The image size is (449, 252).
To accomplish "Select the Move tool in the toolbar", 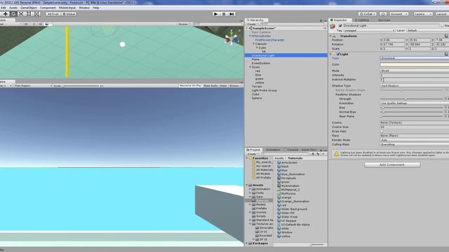I will tap(6, 14).
